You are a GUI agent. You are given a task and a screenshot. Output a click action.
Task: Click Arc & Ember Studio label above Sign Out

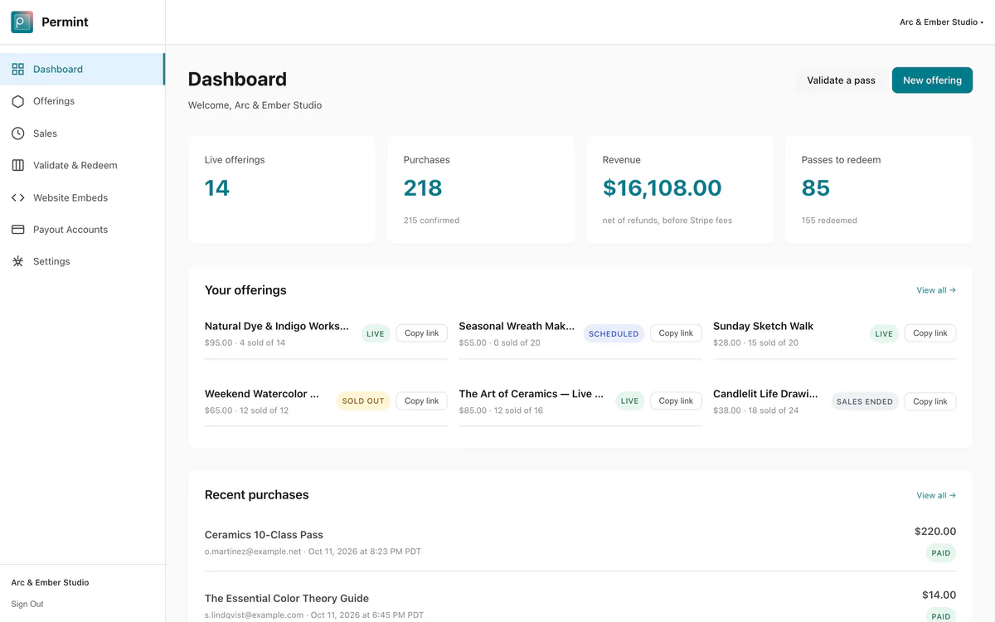(x=50, y=582)
